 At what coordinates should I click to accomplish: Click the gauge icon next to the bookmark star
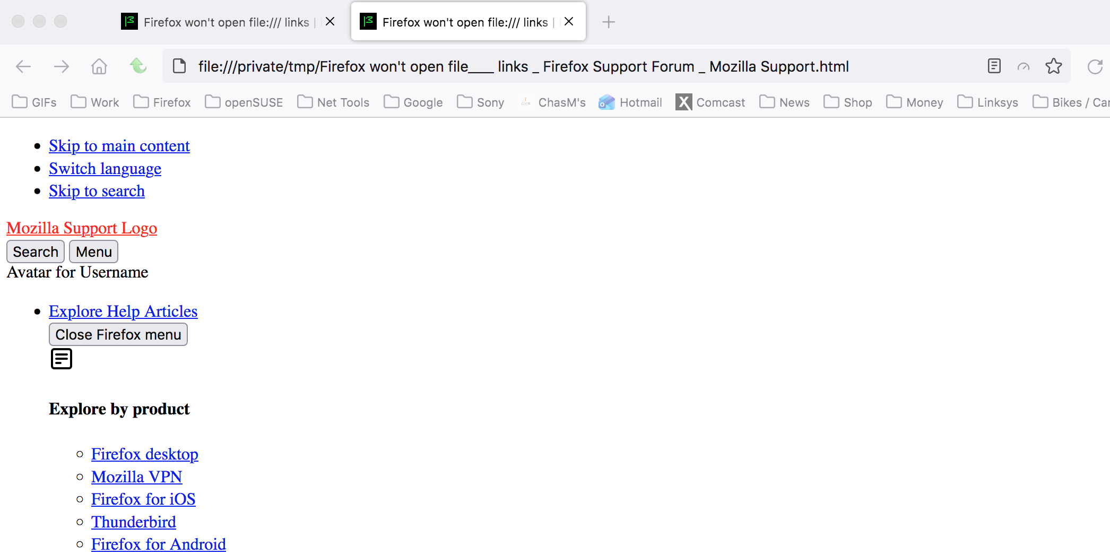[x=1024, y=66]
